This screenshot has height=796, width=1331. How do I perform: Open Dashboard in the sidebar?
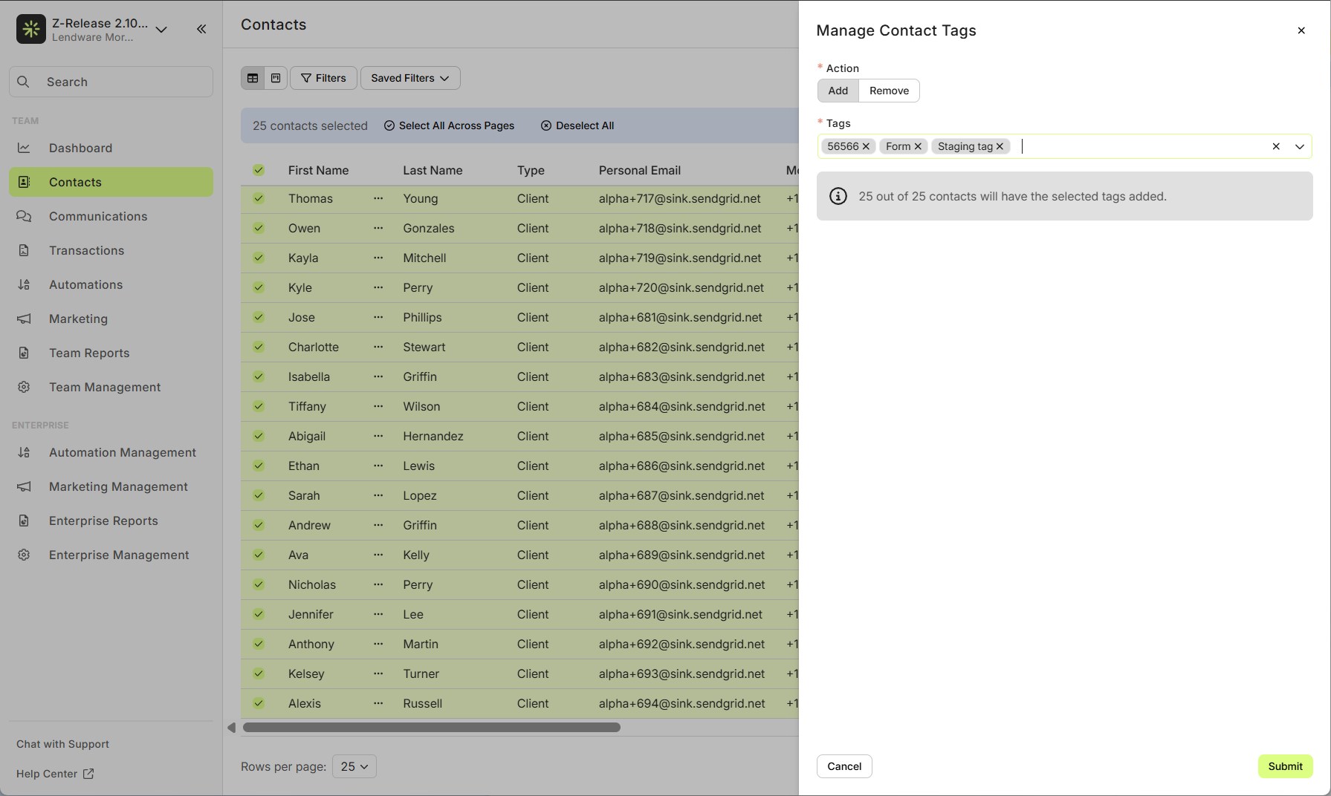tap(111, 148)
